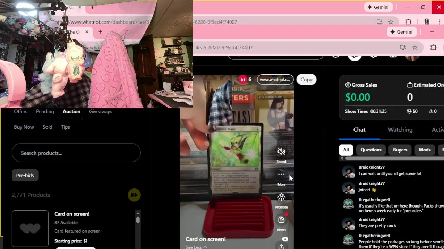Click the second Chrome address bar URL

(x=224, y=47)
